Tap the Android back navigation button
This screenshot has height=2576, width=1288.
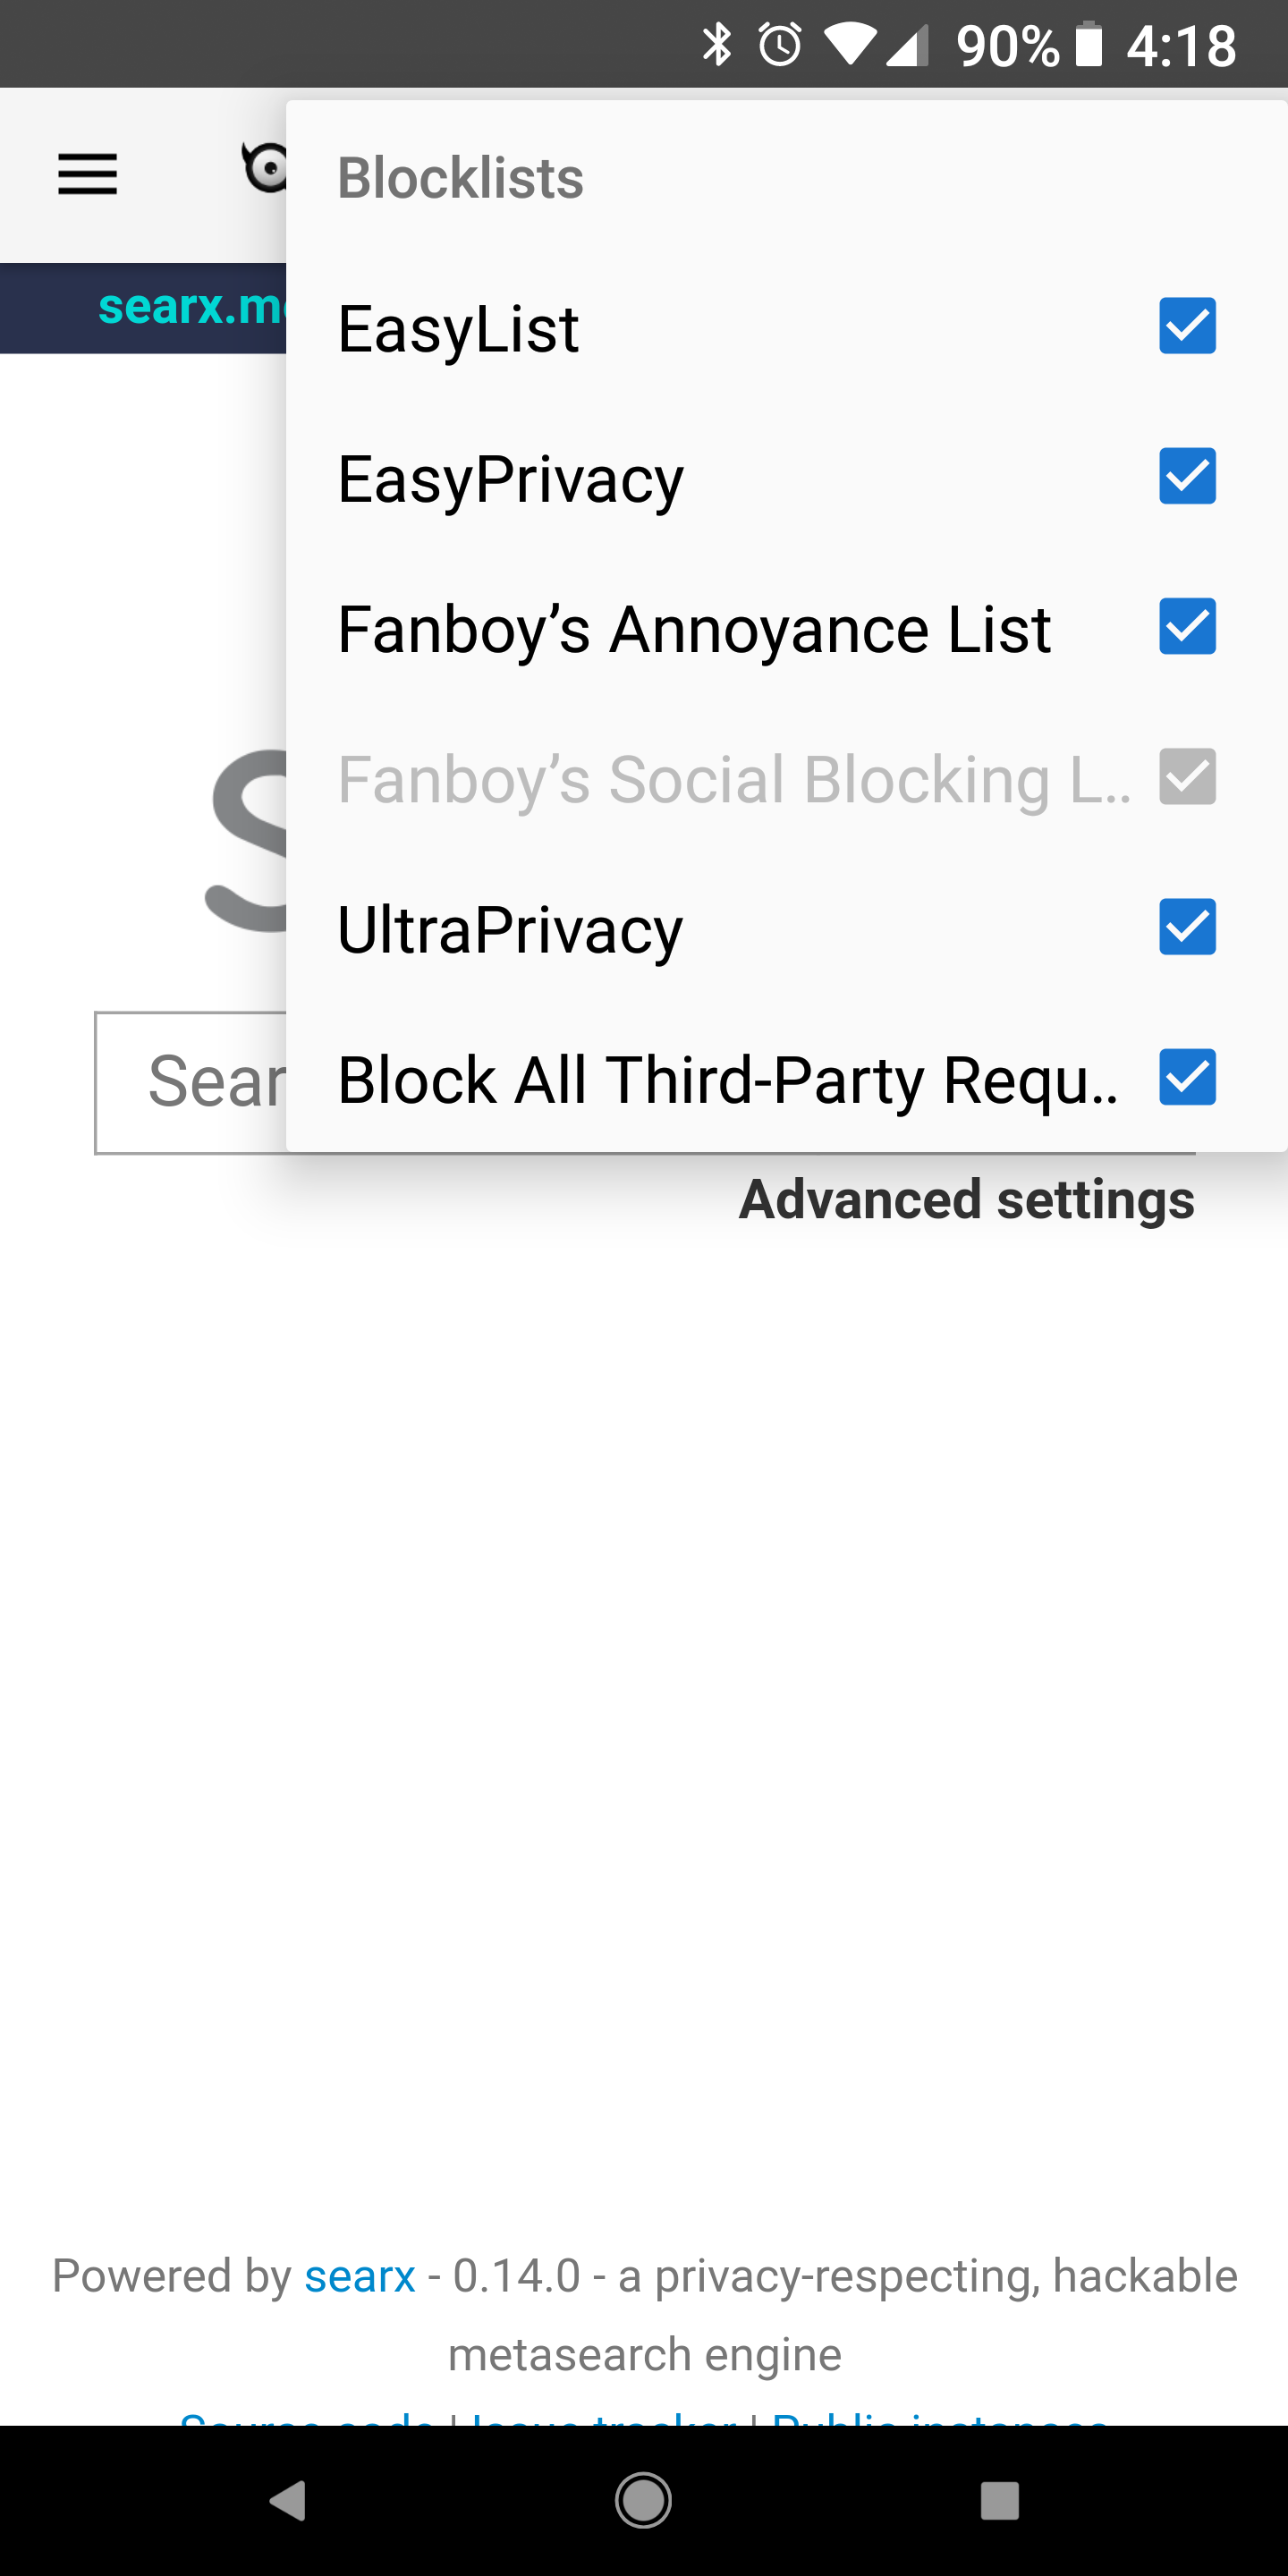point(289,2500)
